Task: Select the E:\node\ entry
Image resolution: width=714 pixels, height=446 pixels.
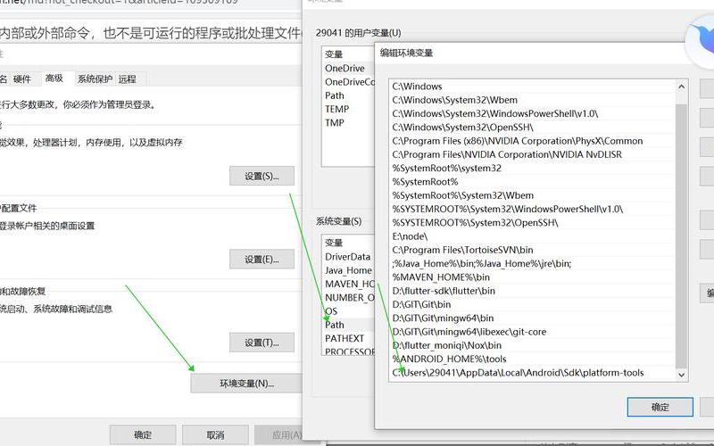Action: click(x=533, y=236)
